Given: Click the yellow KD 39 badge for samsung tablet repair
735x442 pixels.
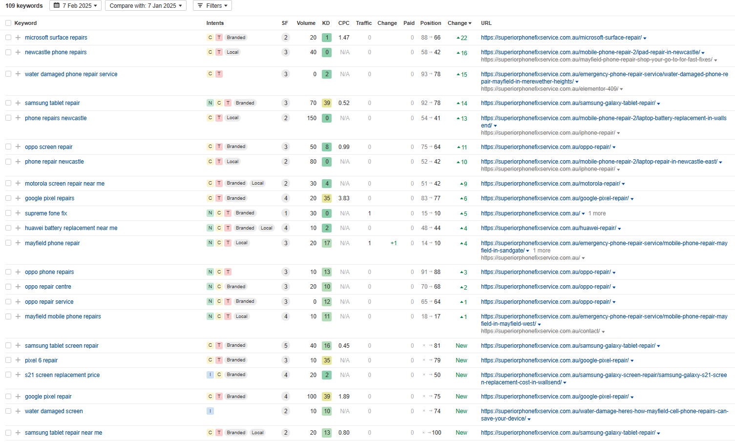Looking at the screenshot, I should [327, 103].
